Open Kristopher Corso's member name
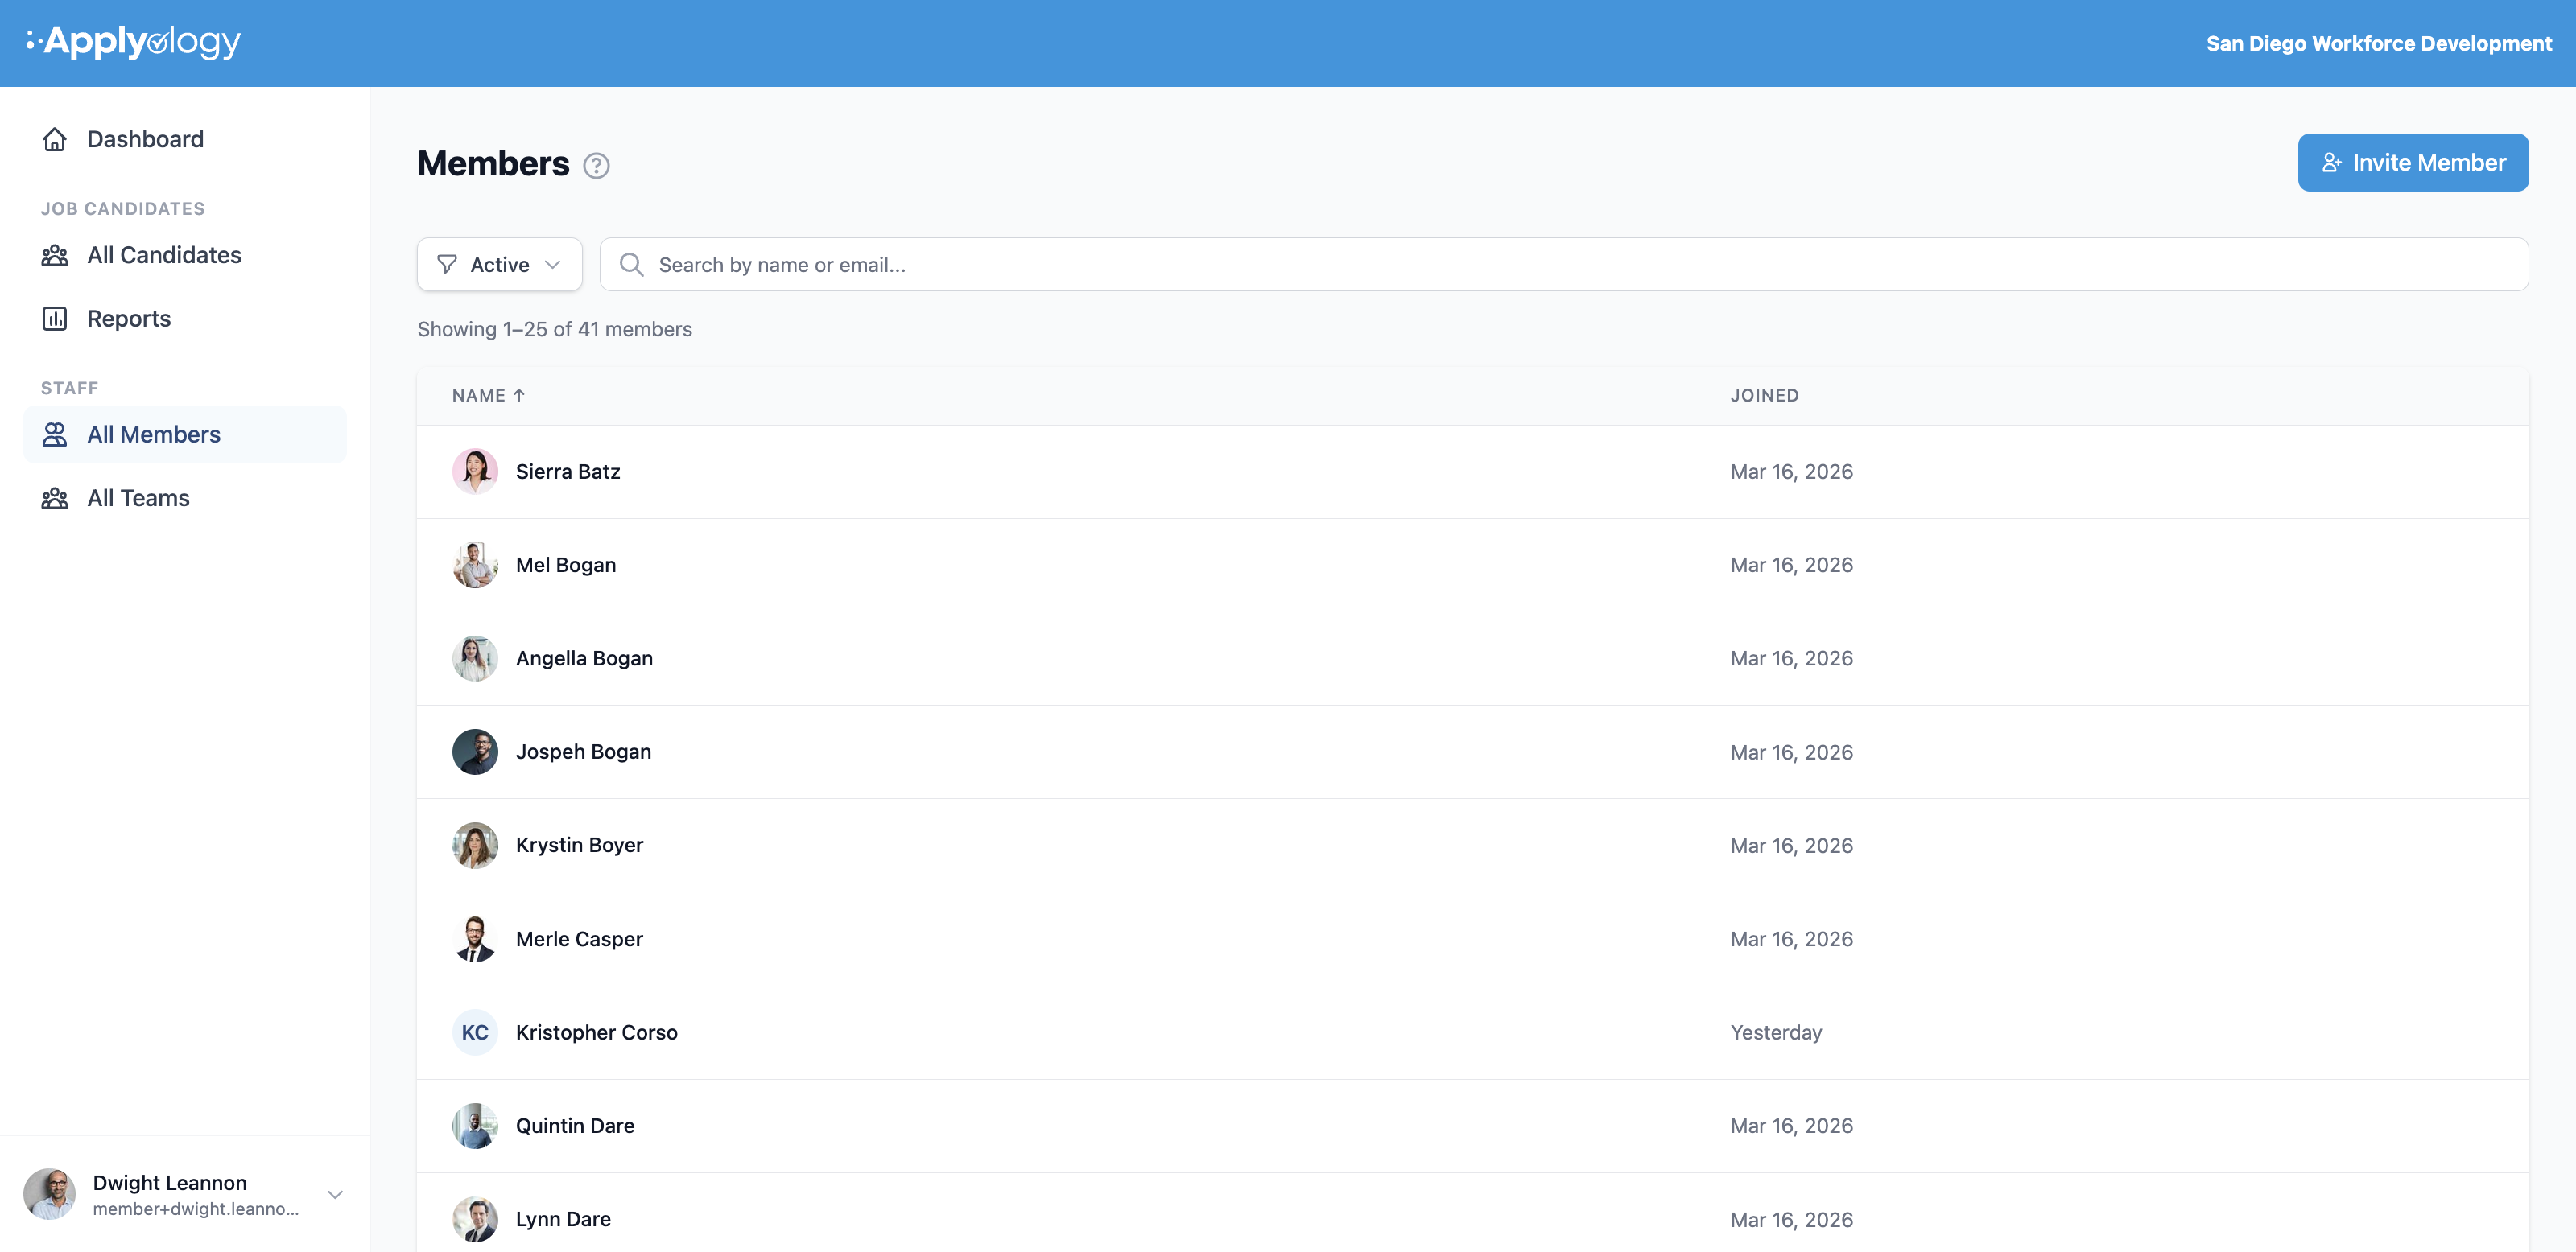 click(597, 1032)
